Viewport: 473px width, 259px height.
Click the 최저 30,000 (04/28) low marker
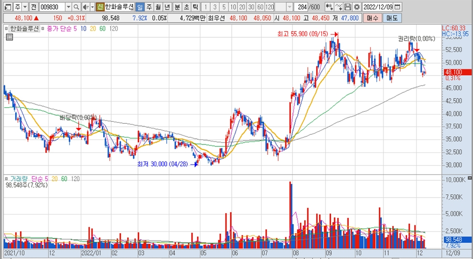pos(162,164)
